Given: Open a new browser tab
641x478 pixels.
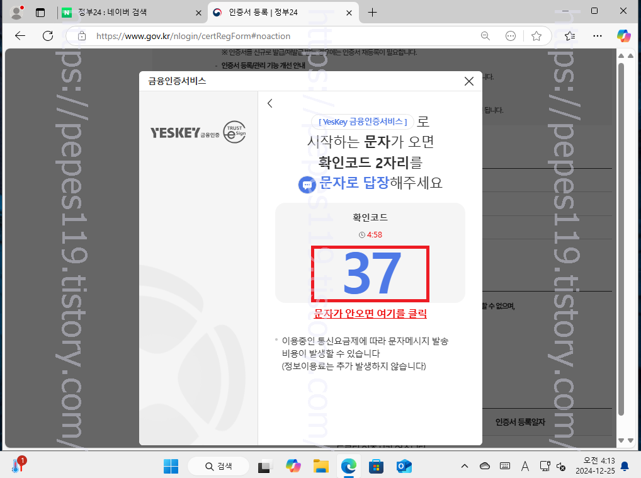Looking at the screenshot, I should (x=372, y=12).
